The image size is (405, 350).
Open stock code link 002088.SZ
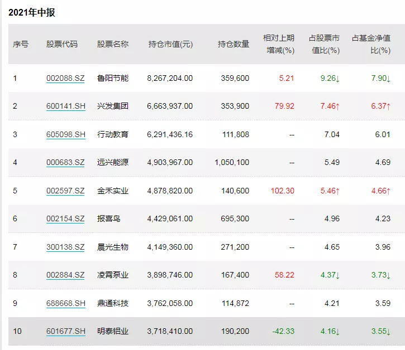pyautogui.click(x=65, y=78)
